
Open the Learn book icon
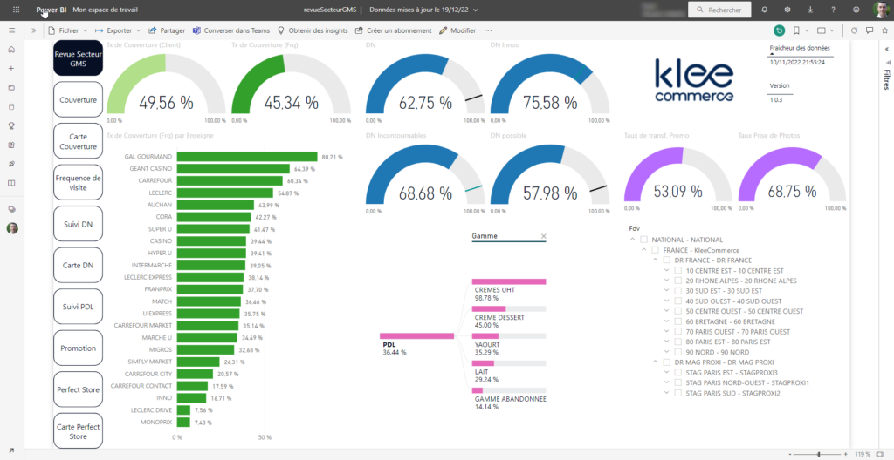click(11, 183)
